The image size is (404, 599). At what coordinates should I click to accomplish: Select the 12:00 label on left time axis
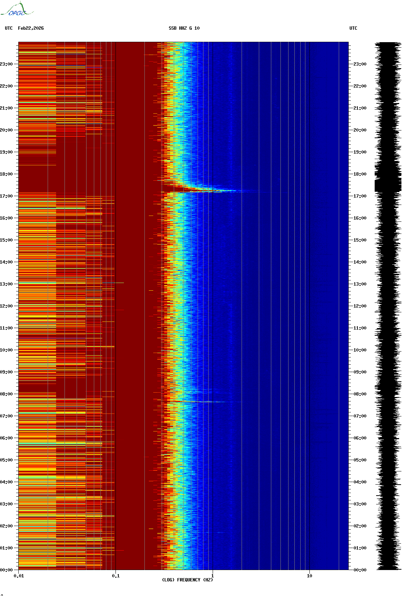[x=6, y=306]
